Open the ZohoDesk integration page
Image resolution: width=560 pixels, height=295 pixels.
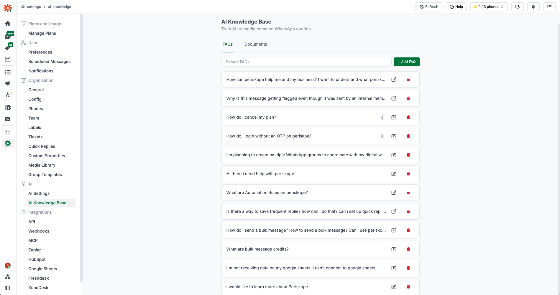coord(38,288)
